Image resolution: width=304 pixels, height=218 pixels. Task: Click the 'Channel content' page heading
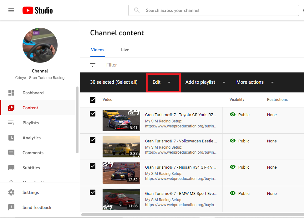pyautogui.click(x=117, y=33)
